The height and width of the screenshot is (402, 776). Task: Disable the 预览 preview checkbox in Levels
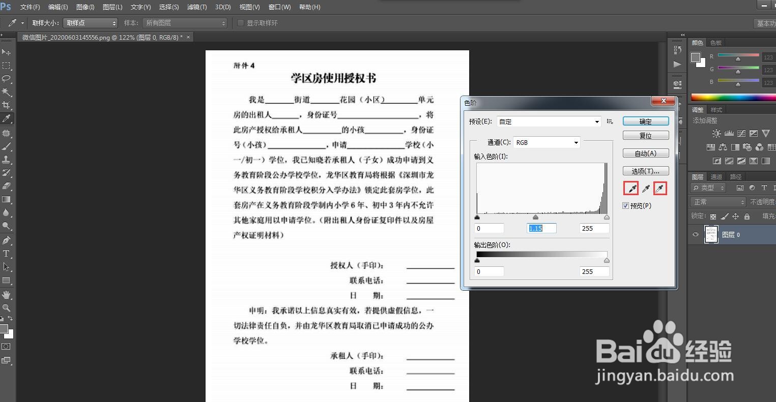tap(626, 205)
